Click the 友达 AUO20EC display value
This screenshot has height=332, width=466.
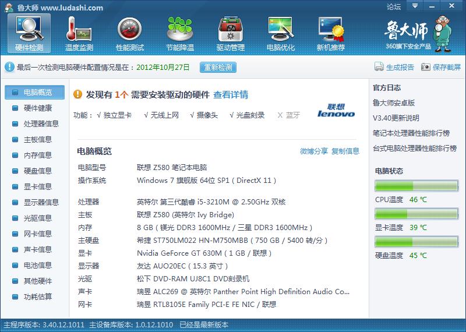[x=182, y=266]
